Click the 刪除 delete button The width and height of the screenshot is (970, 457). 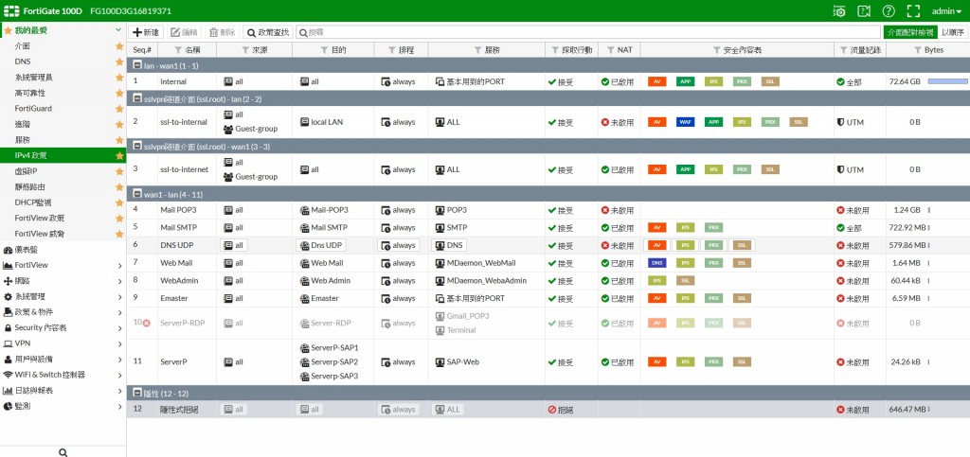click(x=222, y=32)
